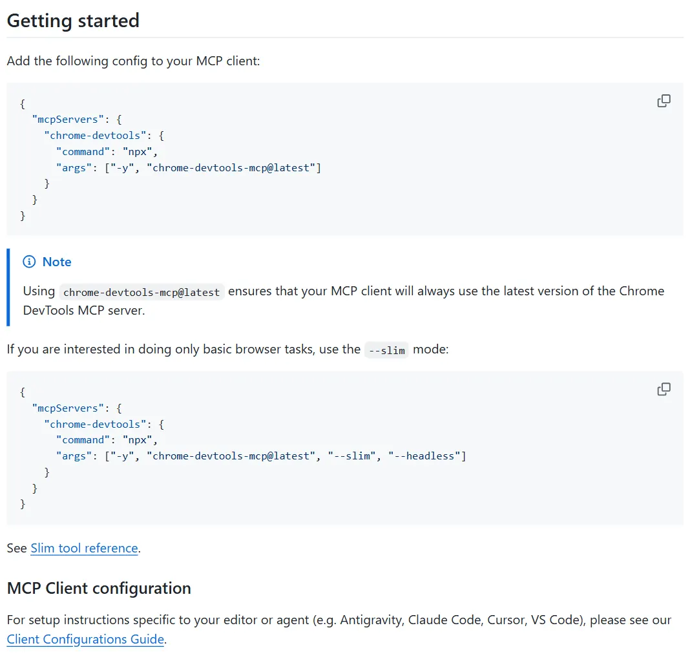Click the "command": "npx" line in the first block
Viewport: 690px width, 661px height.
[x=107, y=152]
